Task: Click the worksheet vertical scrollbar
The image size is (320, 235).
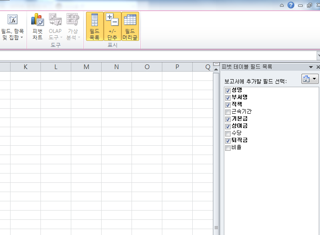Action: point(216,147)
